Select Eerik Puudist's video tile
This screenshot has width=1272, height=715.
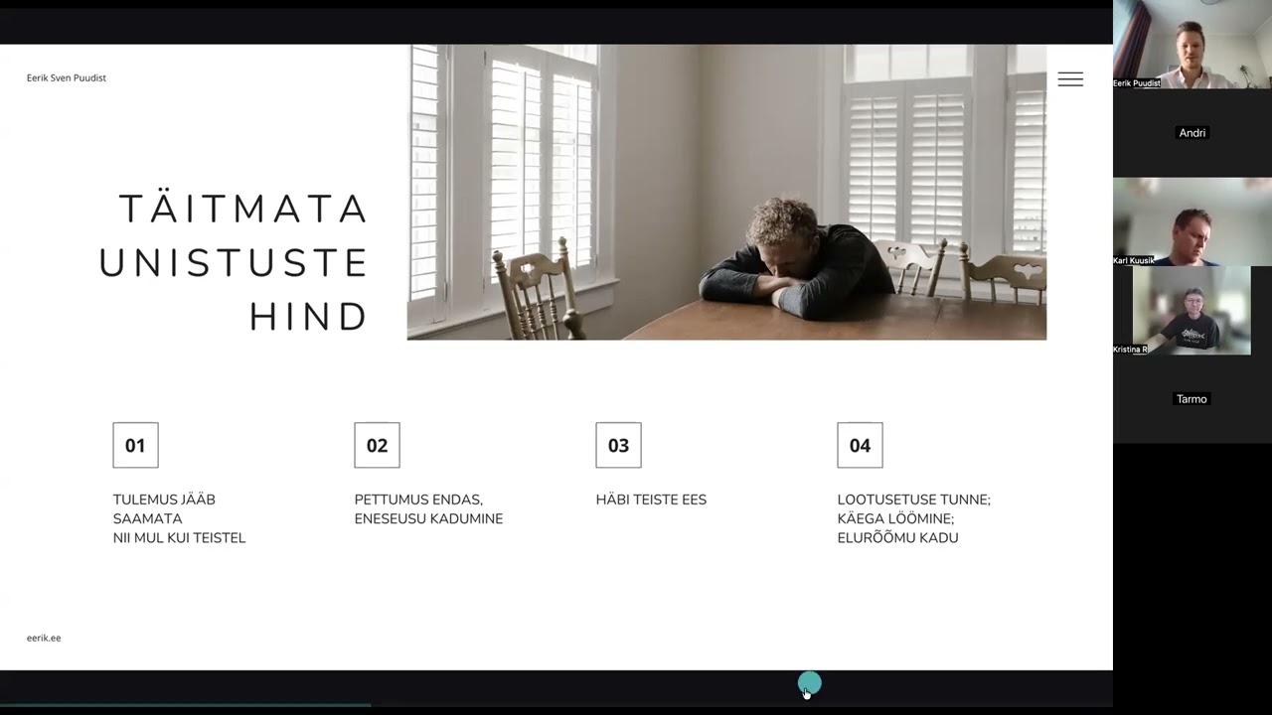pyautogui.click(x=1192, y=45)
